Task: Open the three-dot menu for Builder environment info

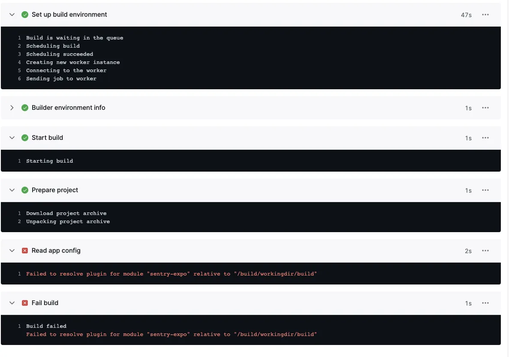Action: (485, 108)
